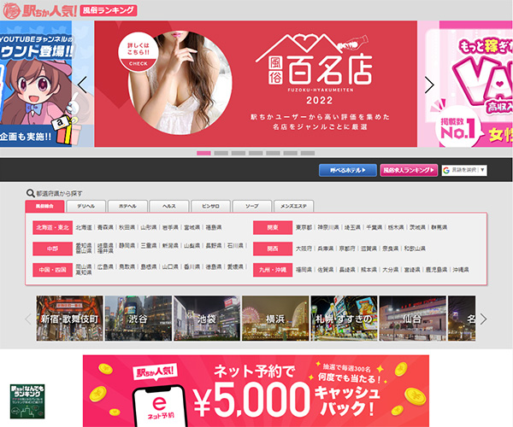
Task: Move area thumbnails right with arrow
Action: (x=483, y=319)
